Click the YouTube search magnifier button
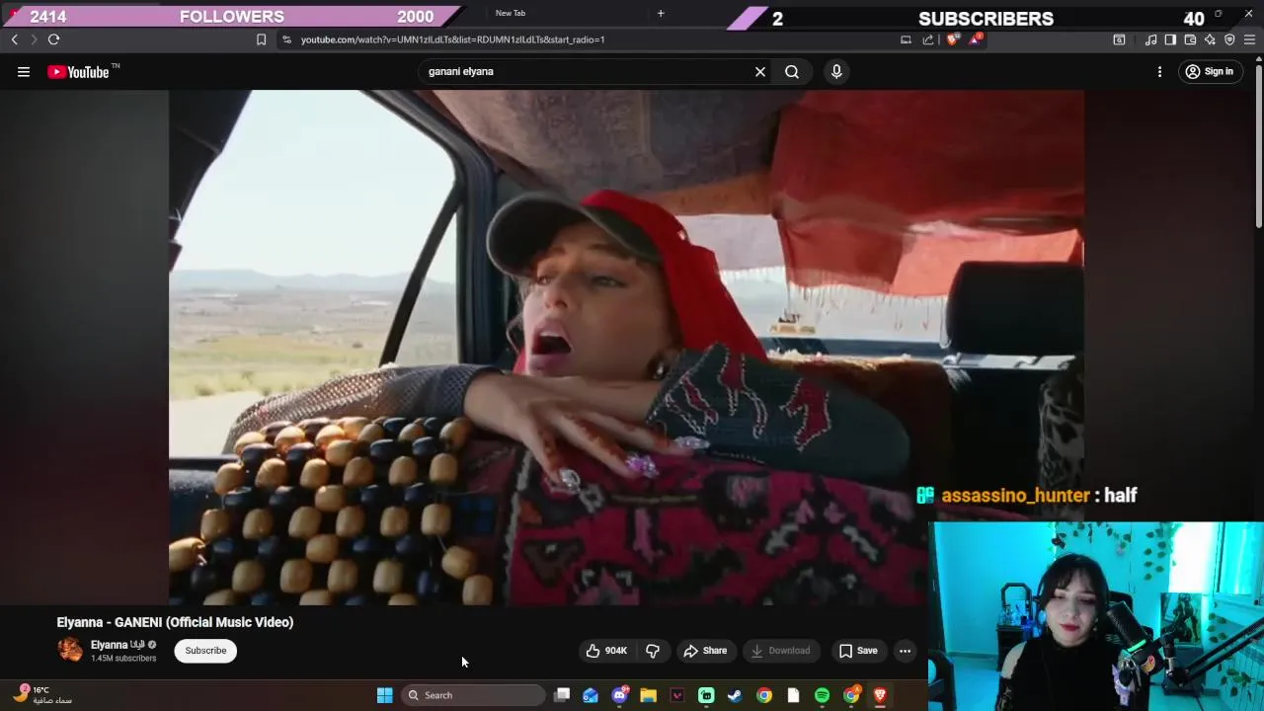Screen dimensions: 1264x711 (792, 71)
